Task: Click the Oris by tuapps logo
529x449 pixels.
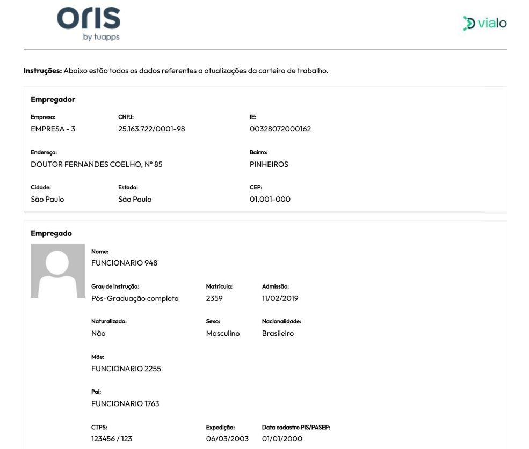Action: point(89,24)
